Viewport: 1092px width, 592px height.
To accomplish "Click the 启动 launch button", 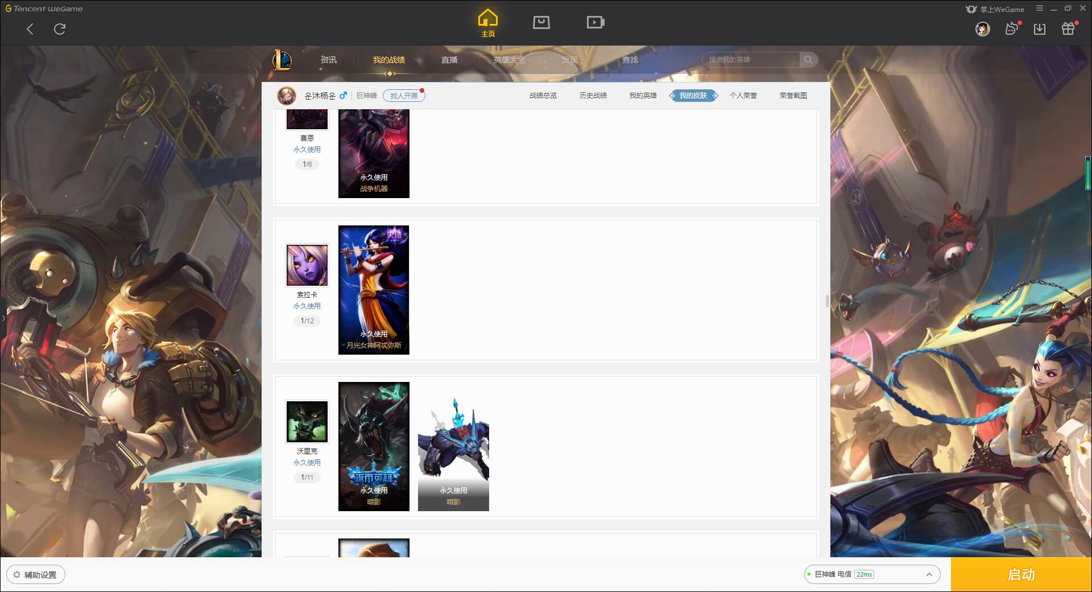I will 1021,575.
